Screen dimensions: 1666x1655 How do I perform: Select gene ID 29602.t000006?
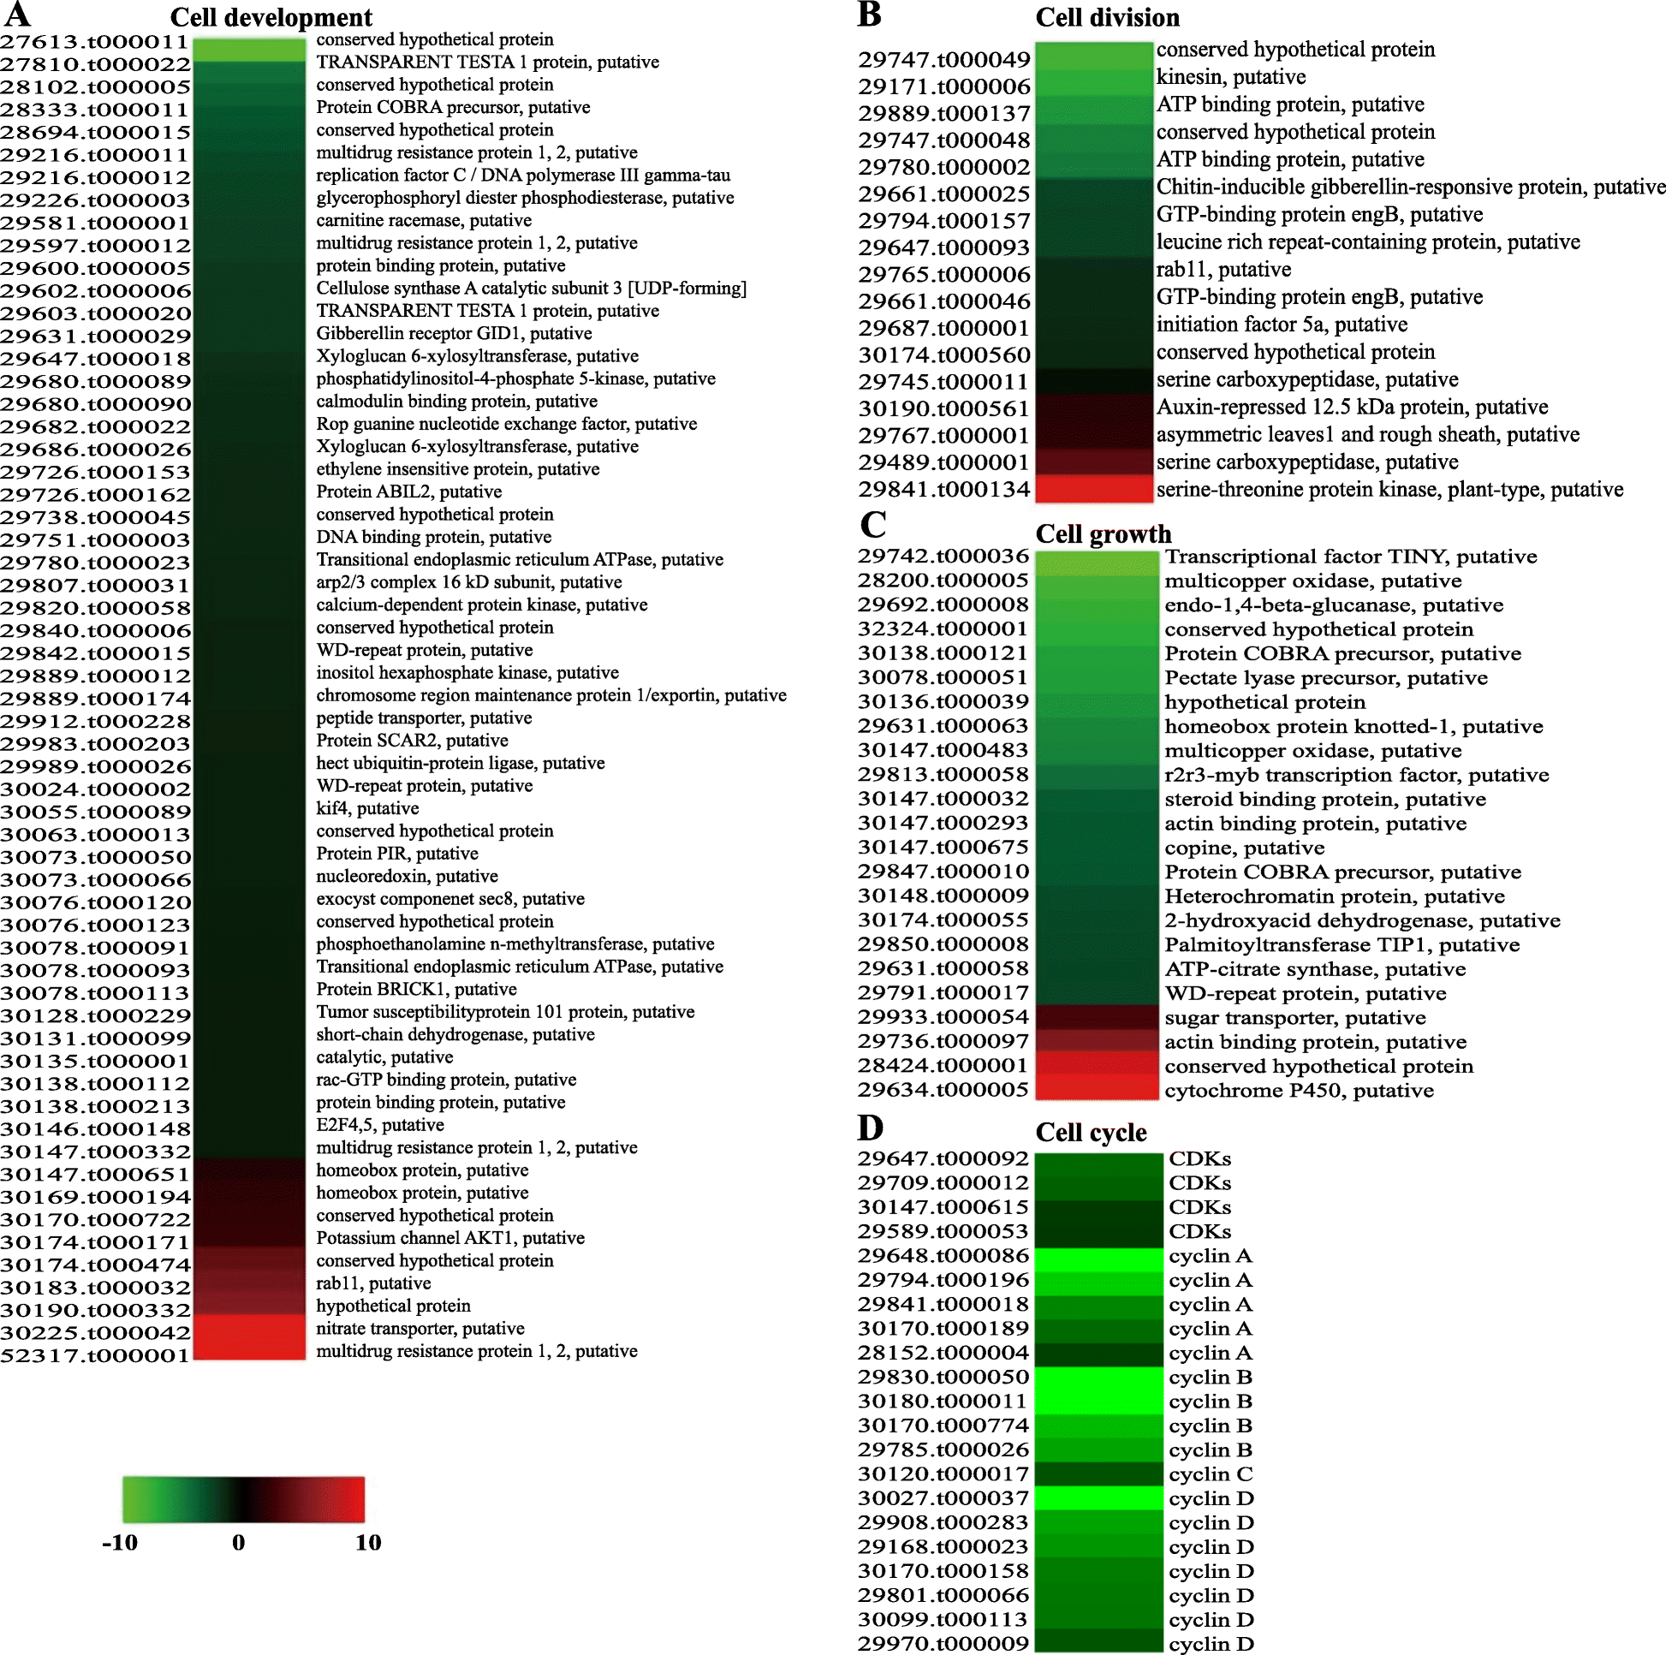pos(95,290)
